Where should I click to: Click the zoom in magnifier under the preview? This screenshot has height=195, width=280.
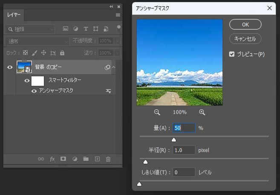point(202,112)
